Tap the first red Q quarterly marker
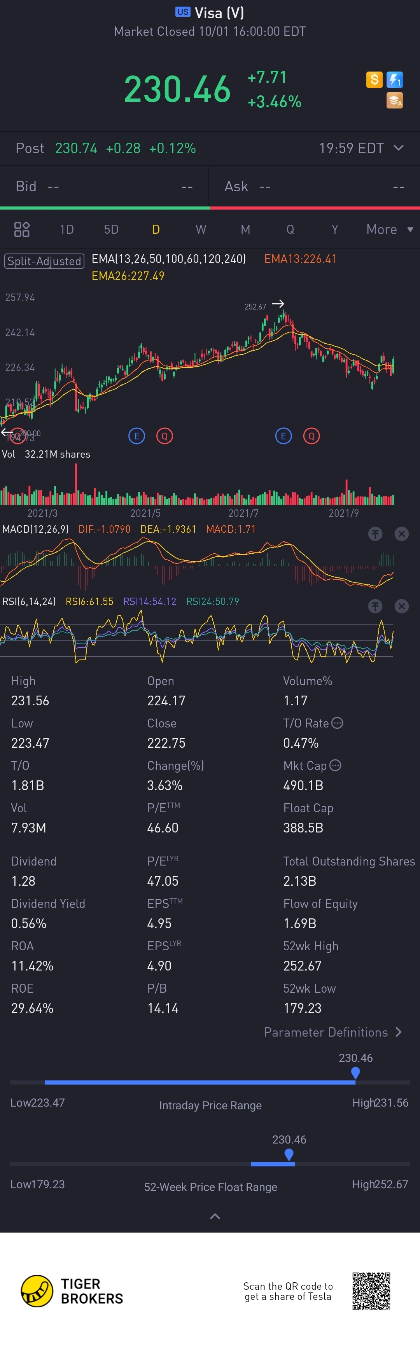Screen dimensions: 420x1350 click(x=164, y=435)
